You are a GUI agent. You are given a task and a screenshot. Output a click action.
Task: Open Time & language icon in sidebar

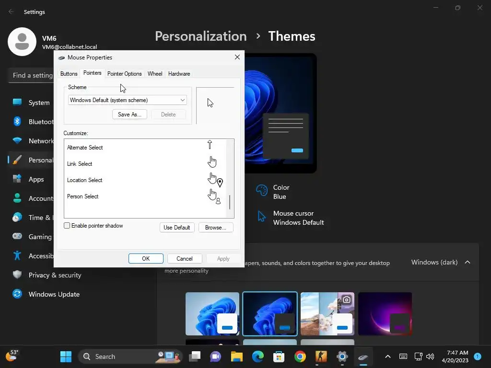tap(17, 217)
